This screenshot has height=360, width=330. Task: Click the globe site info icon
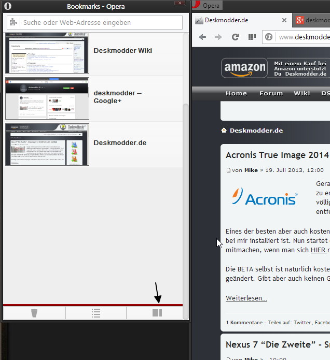pos(269,37)
